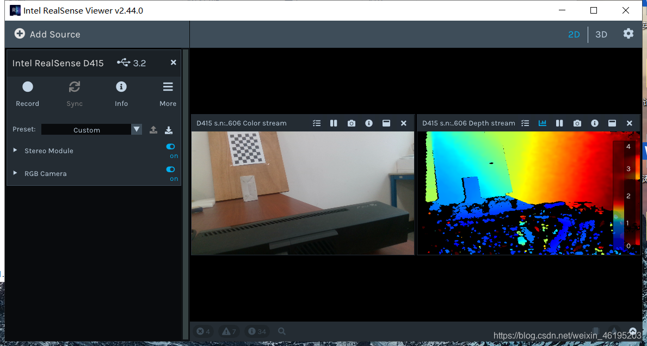
Task: Pause the Depth stream
Action: [x=559, y=123]
